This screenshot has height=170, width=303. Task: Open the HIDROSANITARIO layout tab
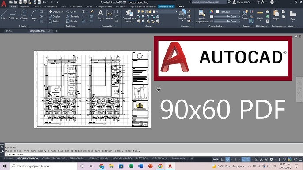pyautogui.click(x=122, y=159)
